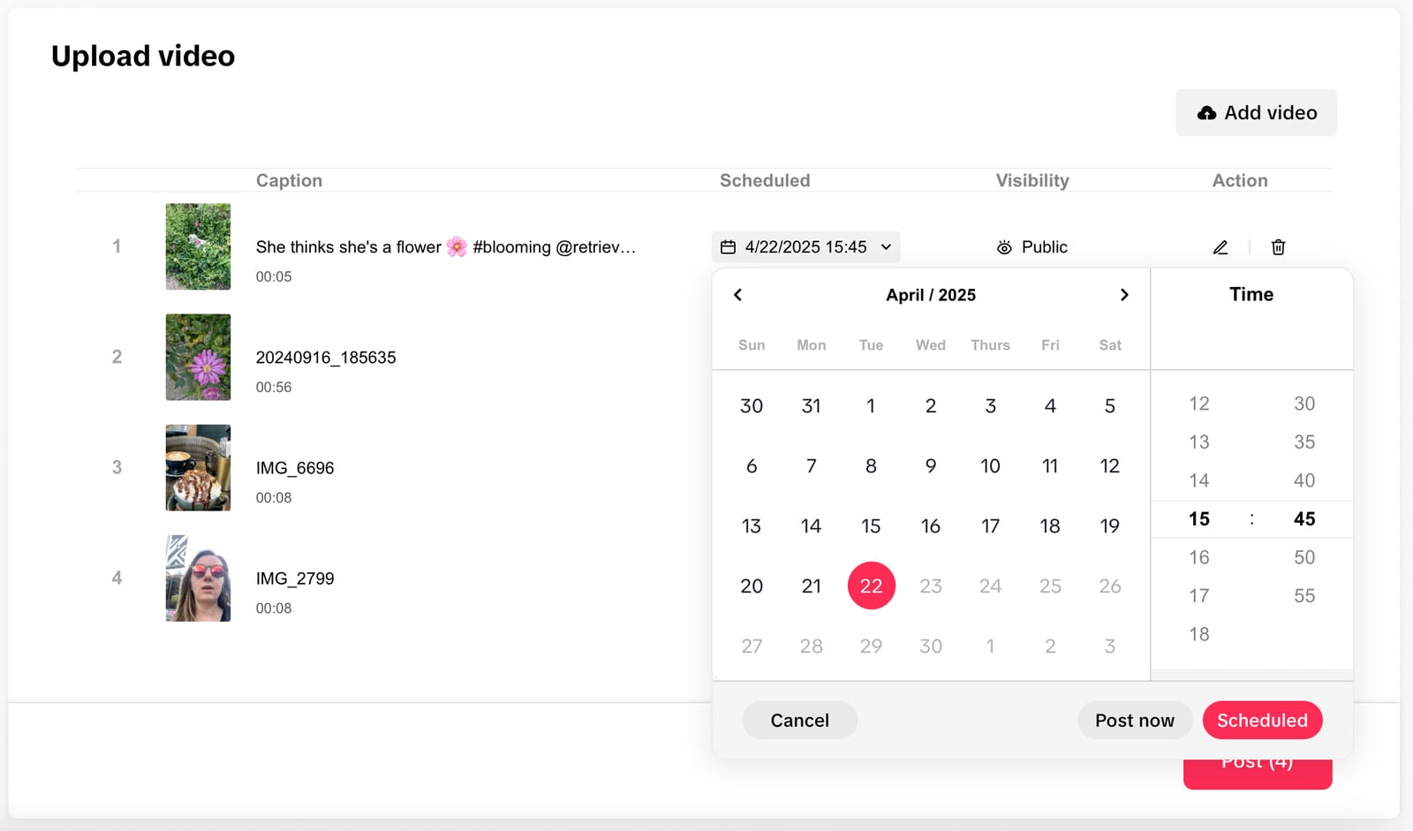Select the edit pencil icon for video 1
The image size is (1413, 831).
tap(1220, 247)
